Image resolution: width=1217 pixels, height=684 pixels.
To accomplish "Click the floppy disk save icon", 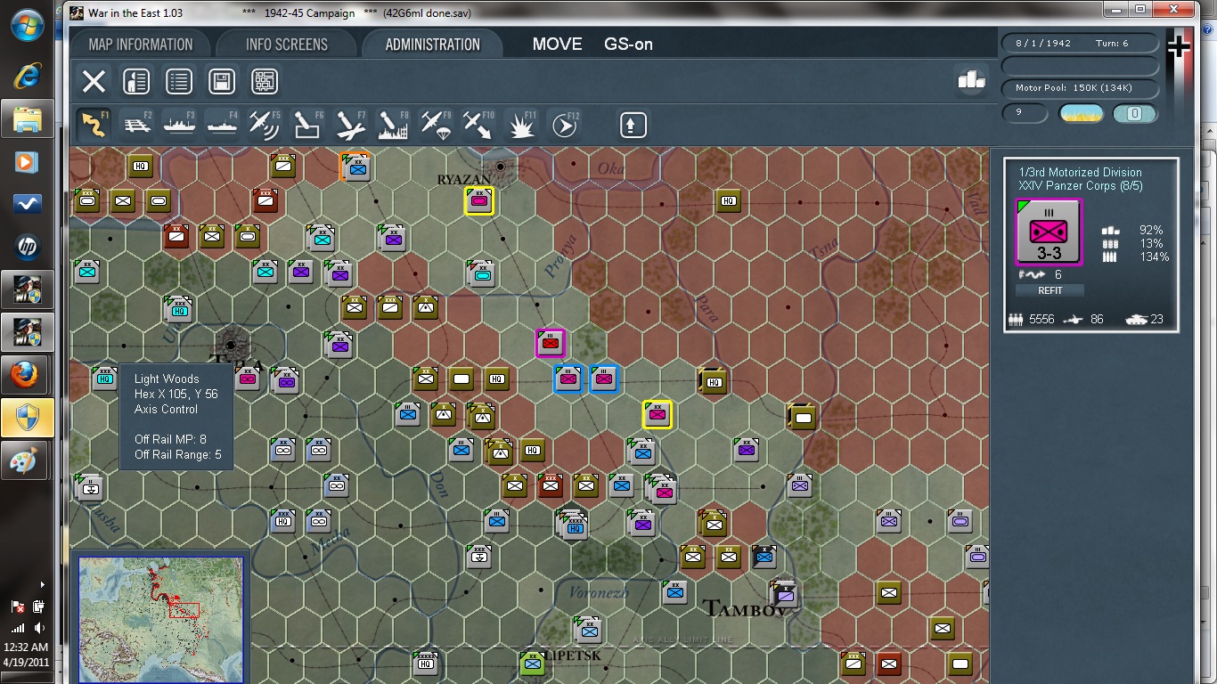I will pos(222,82).
